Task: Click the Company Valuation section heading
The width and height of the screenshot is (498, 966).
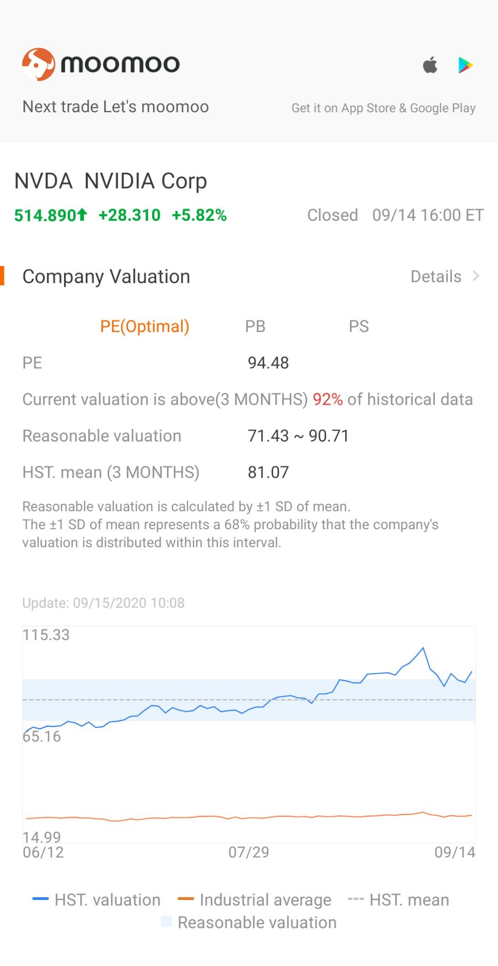Action: pos(106,276)
